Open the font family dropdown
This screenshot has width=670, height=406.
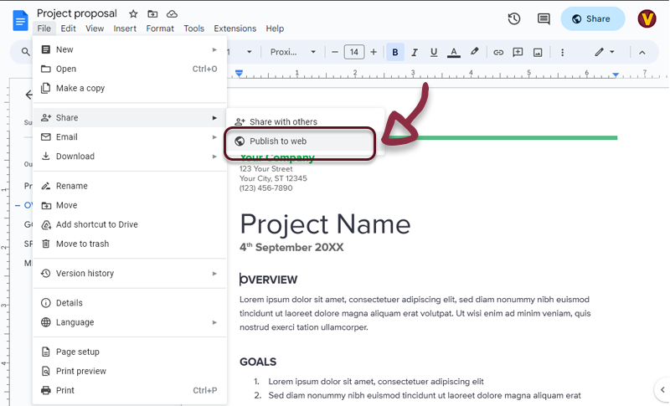pyautogui.click(x=292, y=52)
